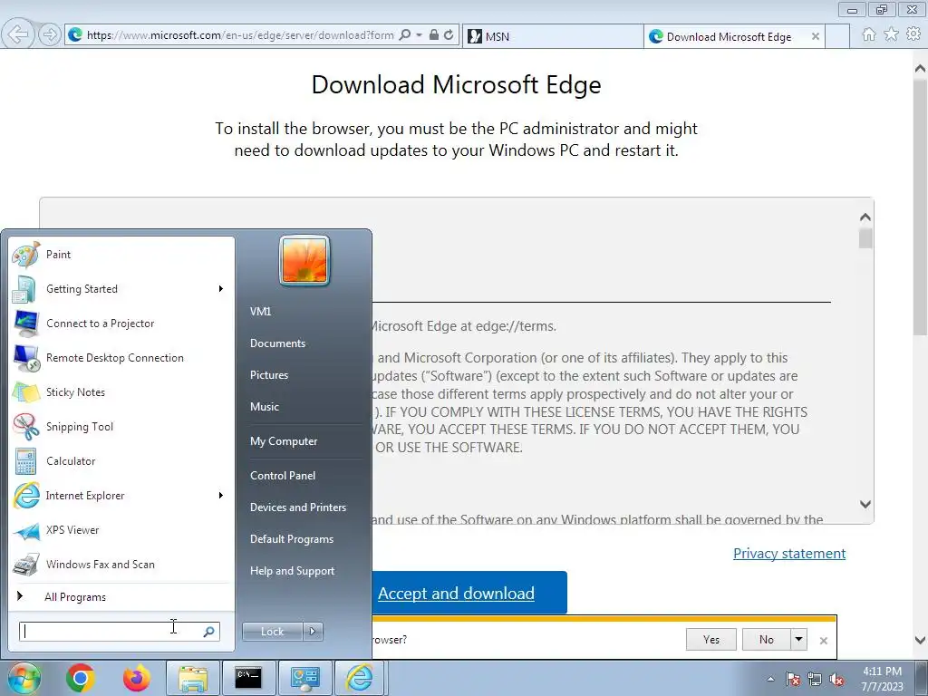Open Windows Fax and Scan
928x696 pixels.
tap(121, 564)
